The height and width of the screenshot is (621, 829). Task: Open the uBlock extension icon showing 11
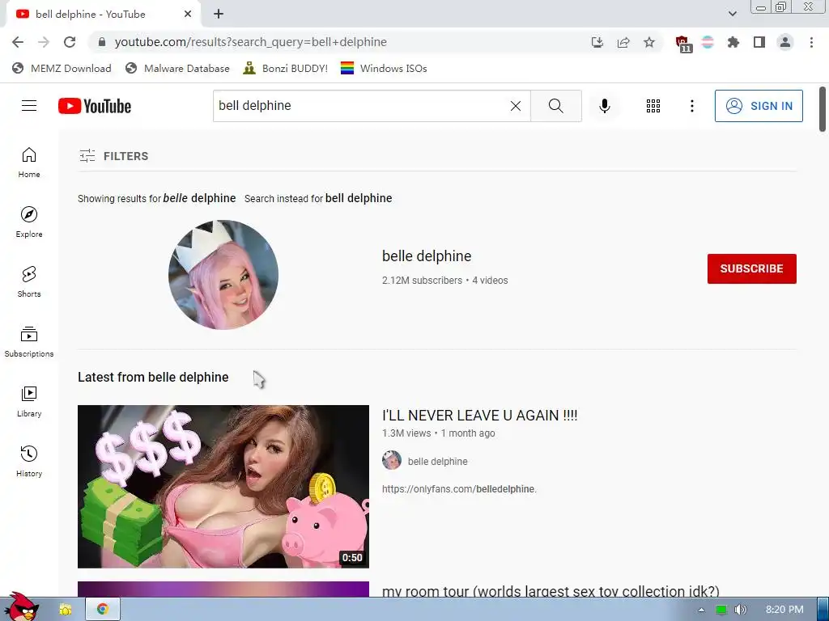tap(683, 44)
